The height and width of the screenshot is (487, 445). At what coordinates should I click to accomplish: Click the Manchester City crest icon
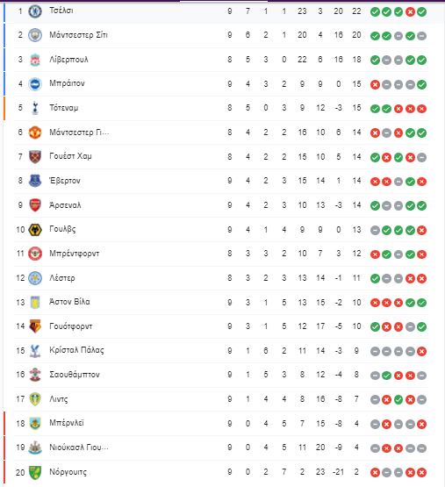pyautogui.click(x=35, y=35)
